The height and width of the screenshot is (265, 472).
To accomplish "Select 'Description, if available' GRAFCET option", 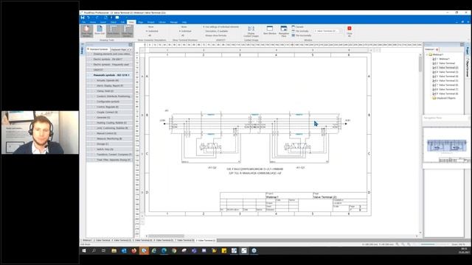I will click(215, 31).
